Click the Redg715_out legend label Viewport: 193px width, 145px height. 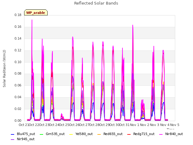(144, 134)
